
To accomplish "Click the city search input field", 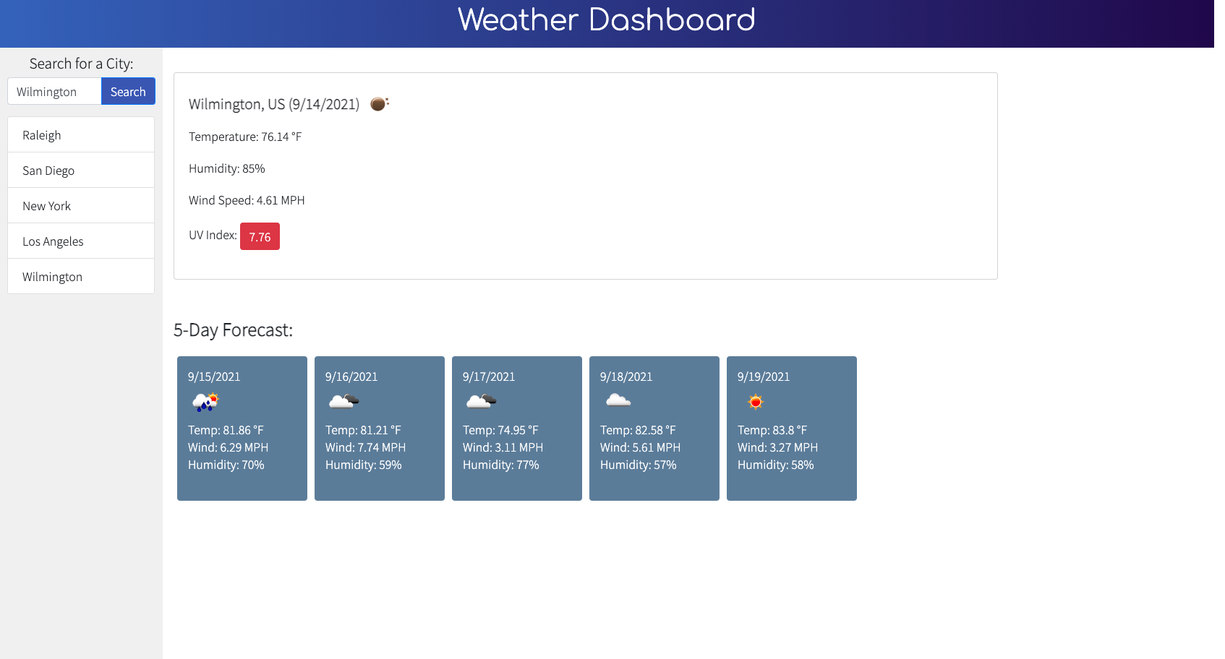I will [54, 91].
